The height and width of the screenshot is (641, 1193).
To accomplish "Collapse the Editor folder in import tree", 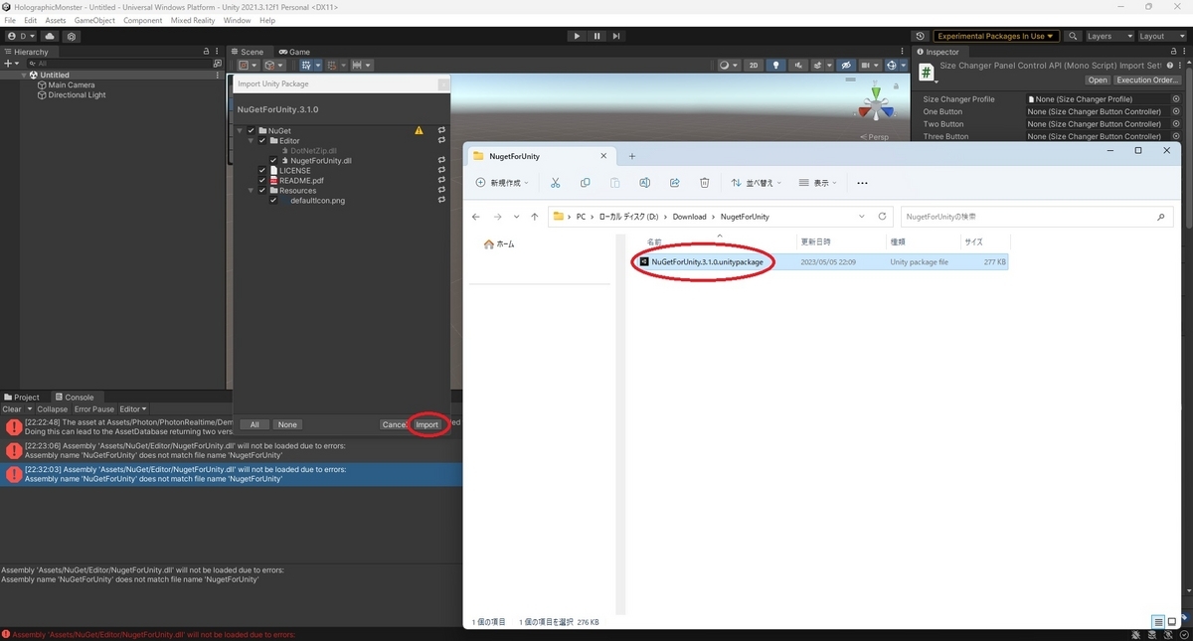I will [x=251, y=140].
